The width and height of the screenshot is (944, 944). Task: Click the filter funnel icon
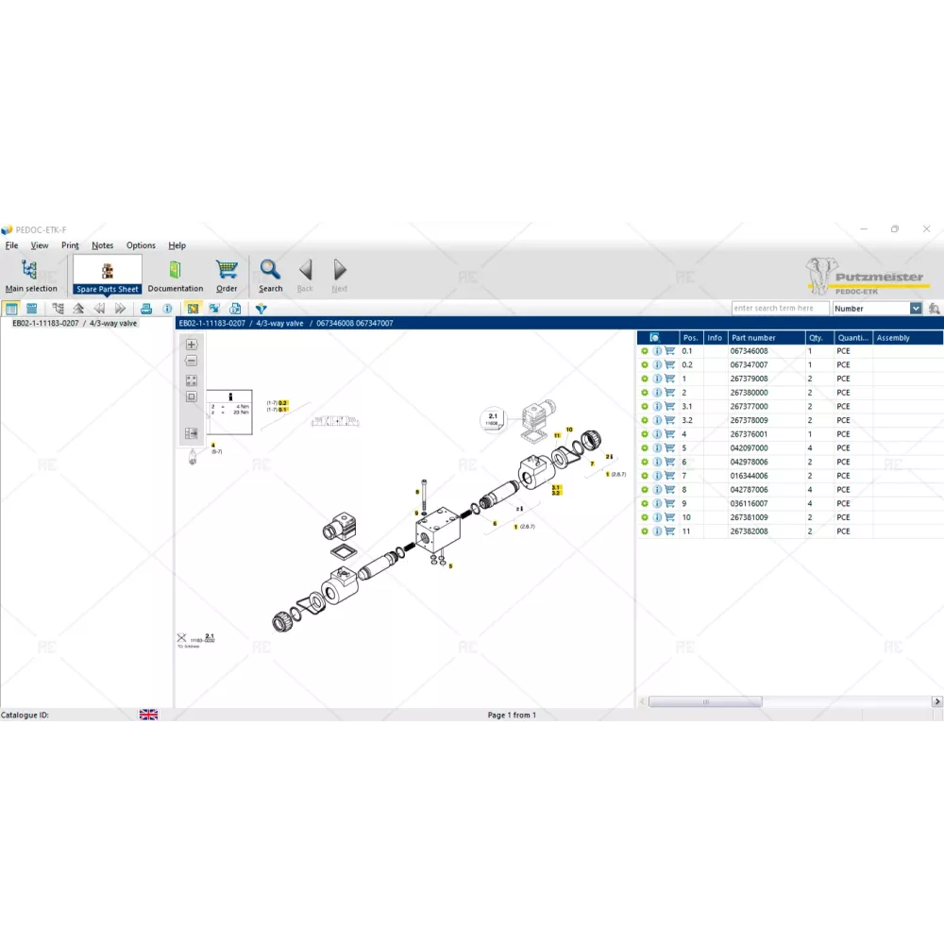[261, 309]
